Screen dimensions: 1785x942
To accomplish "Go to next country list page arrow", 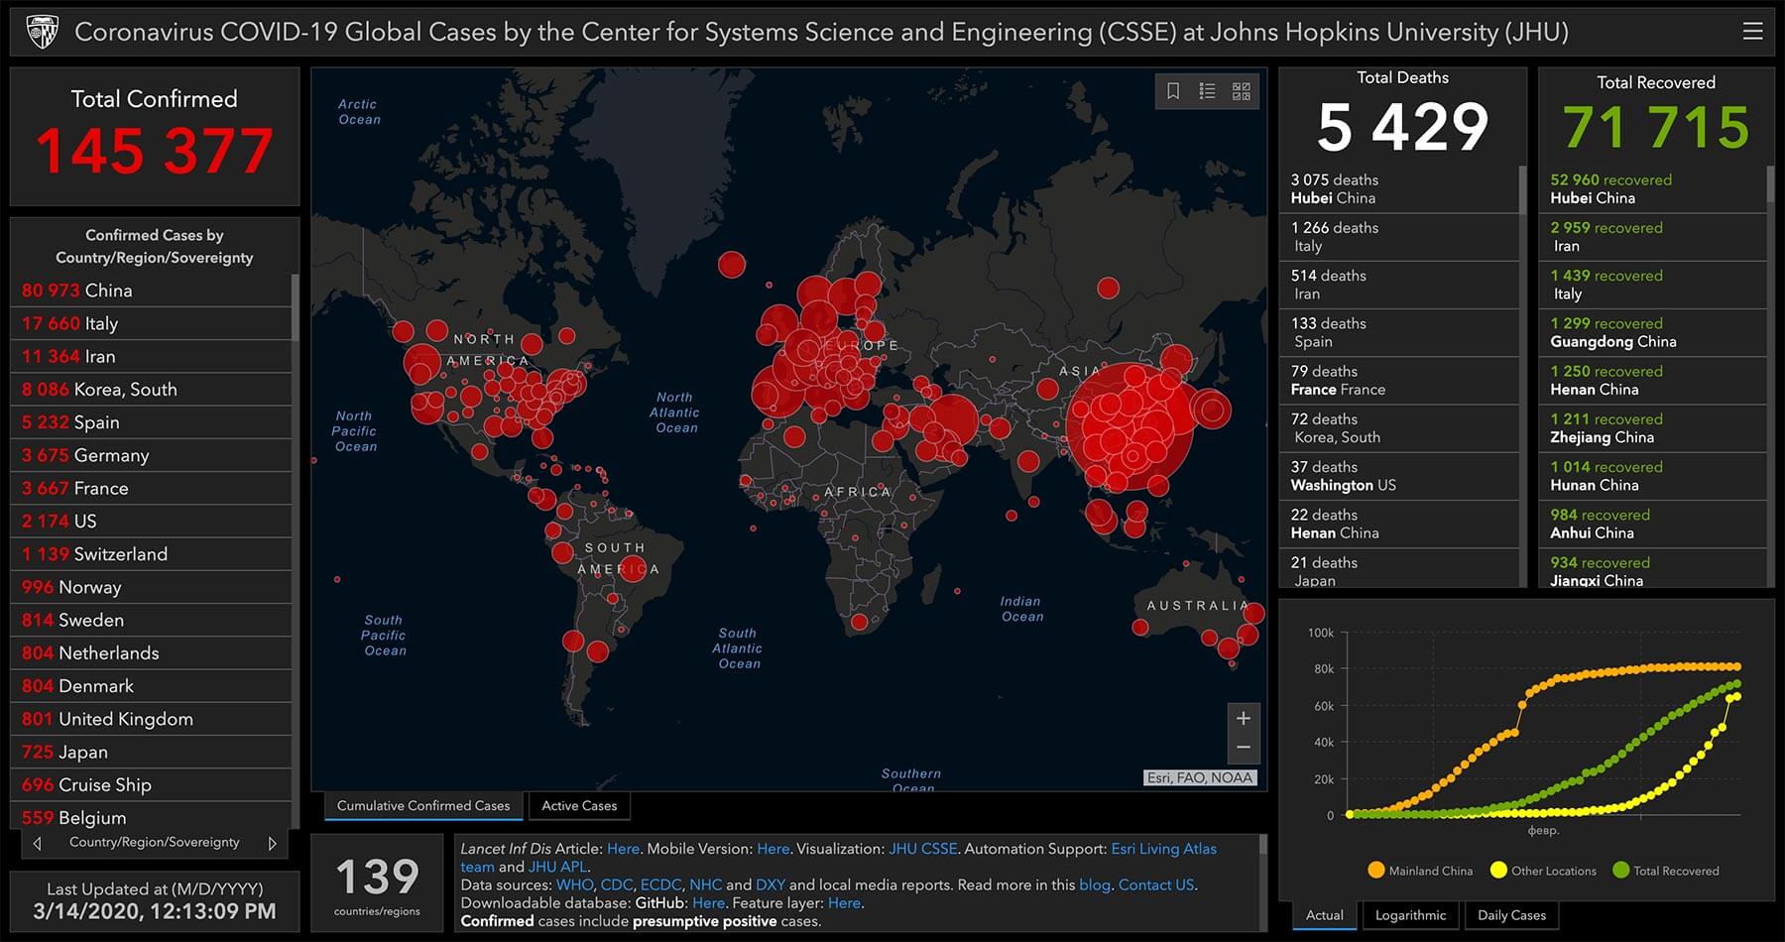I will click(272, 844).
